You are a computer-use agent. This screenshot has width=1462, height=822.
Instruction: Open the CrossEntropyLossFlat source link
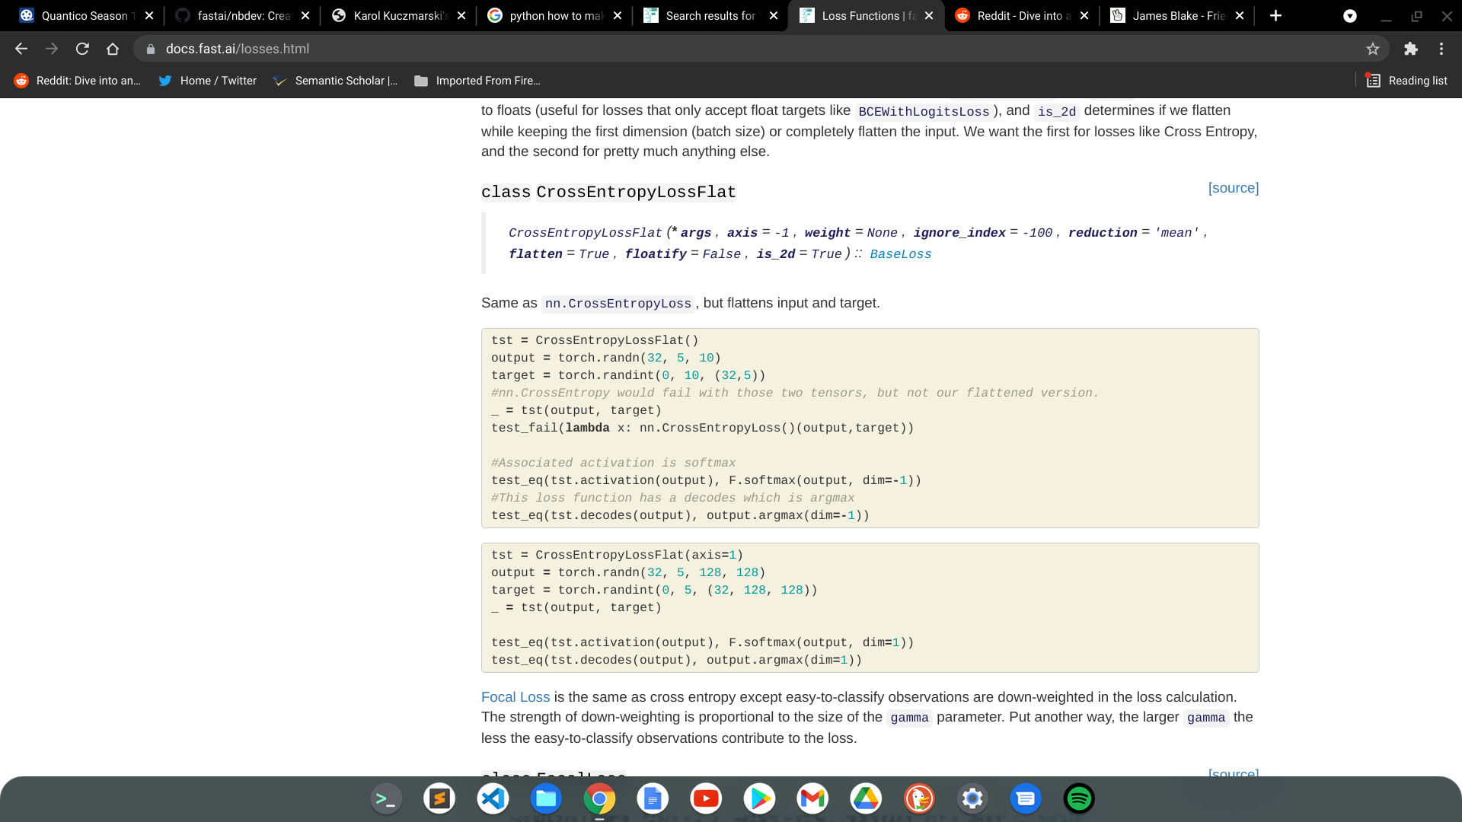(x=1233, y=188)
